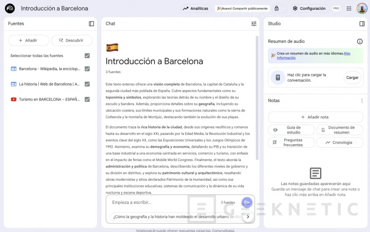The width and height of the screenshot is (370, 232).
Task: Click the 3 fuentes indicator in input box
Action: coord(228,202)
